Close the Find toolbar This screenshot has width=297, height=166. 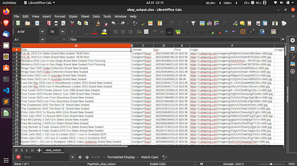coord(18,157)
